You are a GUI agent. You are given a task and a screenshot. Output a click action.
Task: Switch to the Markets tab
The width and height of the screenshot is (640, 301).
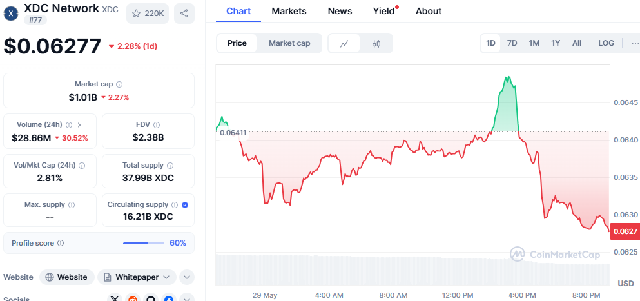point(289,11)
